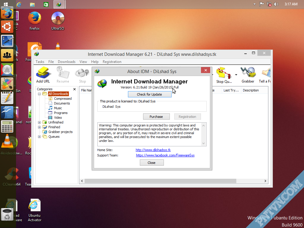
Task: Select the Compressed category
Action: 63,99
